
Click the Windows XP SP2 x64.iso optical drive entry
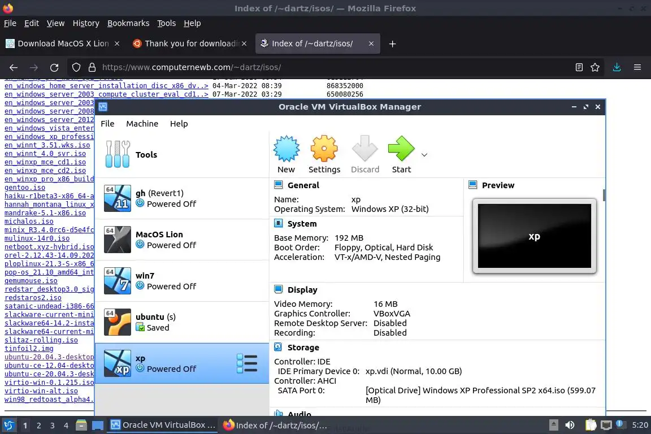pyautogui.click(x=480, y=395)
